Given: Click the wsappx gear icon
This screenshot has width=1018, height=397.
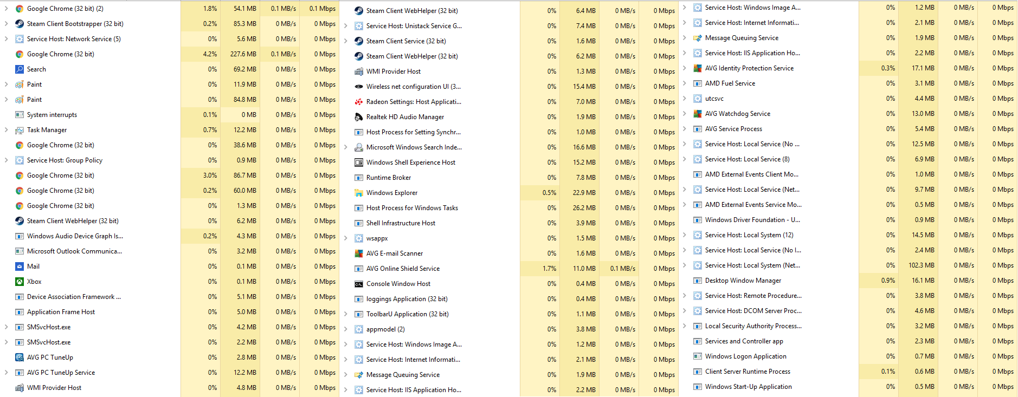Looking at the screenshot, I should [x=359, y=238].
